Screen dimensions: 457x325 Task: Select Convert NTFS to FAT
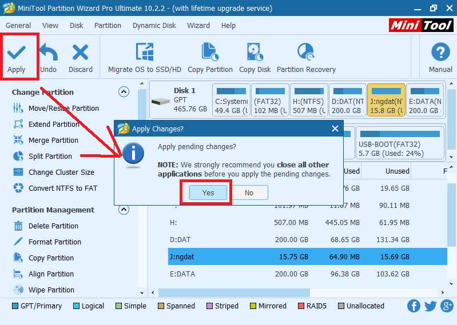55,188
